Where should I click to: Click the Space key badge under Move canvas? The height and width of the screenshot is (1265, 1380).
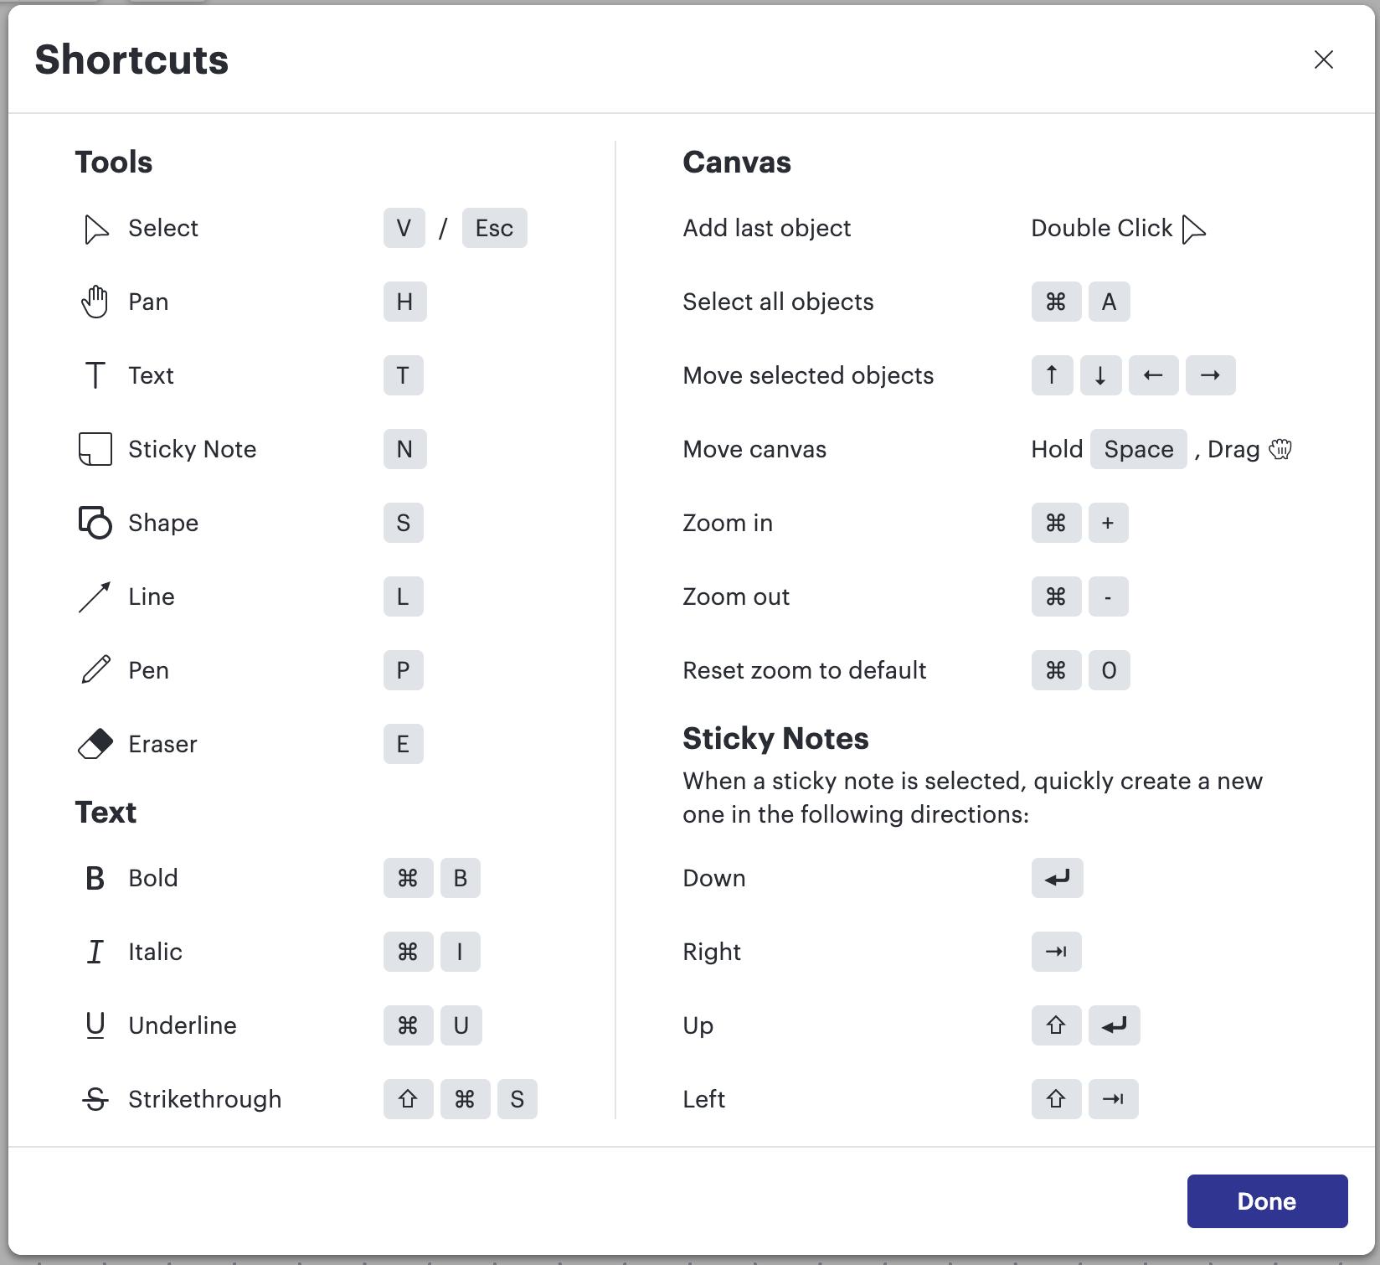pos(1139,449)
